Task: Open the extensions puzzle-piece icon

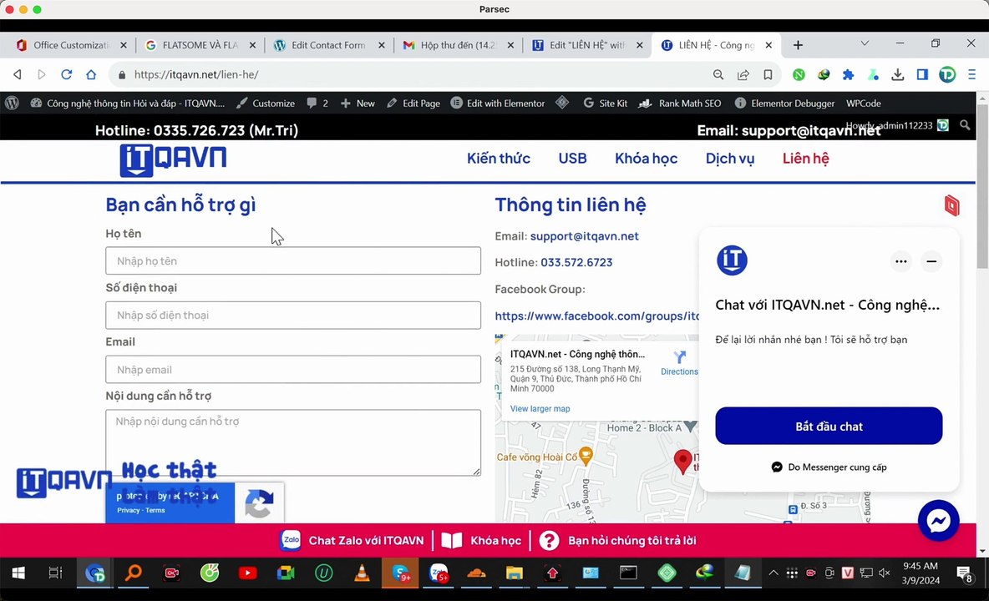Action: point(849,74)
